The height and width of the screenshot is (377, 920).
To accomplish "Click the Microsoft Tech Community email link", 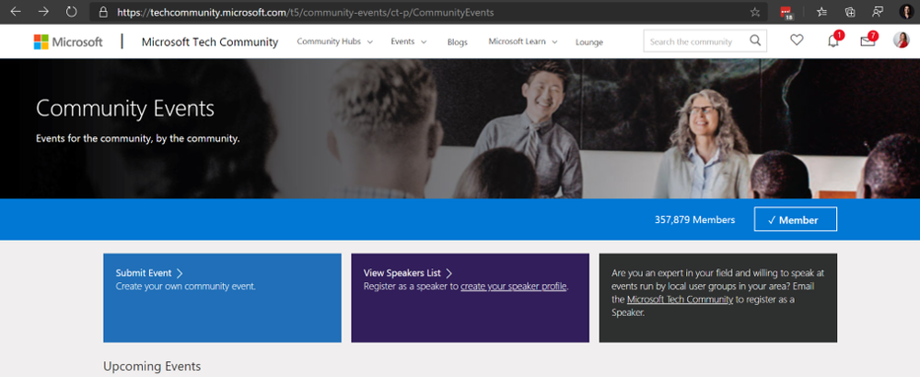I will pyautogui.click(x=680, y=300).
